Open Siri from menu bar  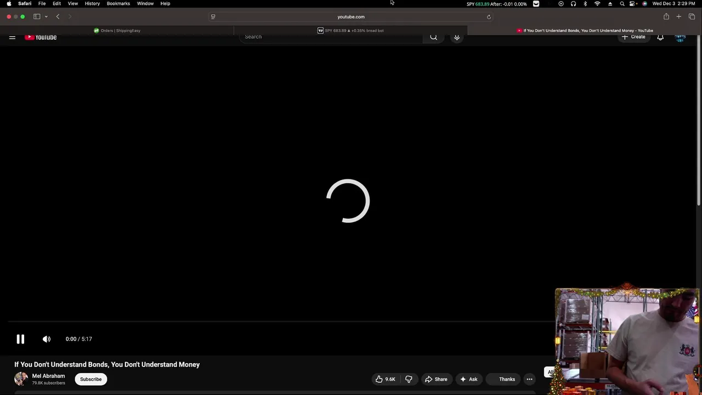tap(644, 4)
